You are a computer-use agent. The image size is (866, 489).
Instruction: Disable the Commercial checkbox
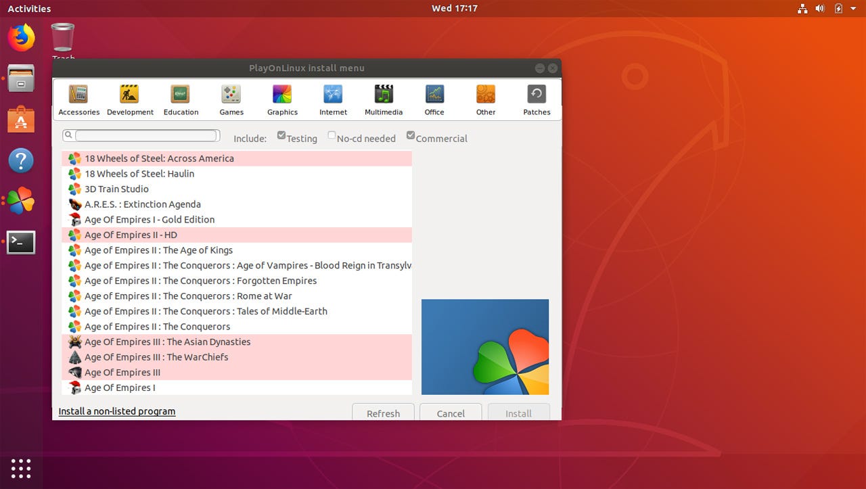(x=410, y=134)
